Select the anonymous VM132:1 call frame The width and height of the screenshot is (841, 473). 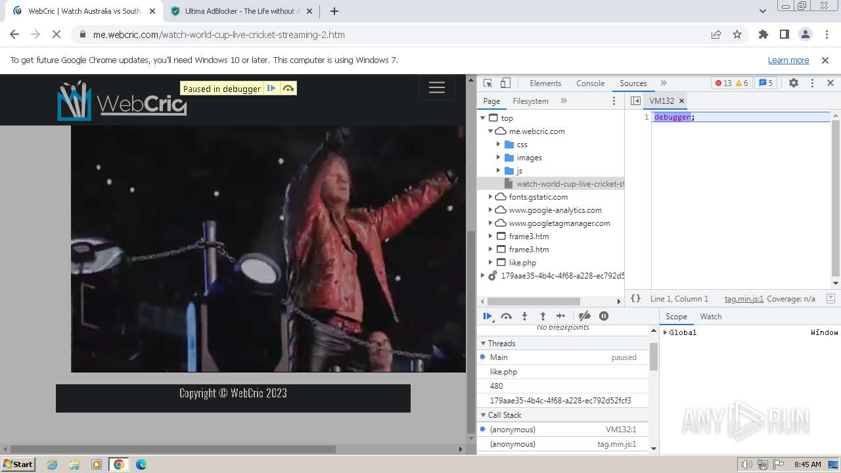pyautogui.click(x=562, y=430)
